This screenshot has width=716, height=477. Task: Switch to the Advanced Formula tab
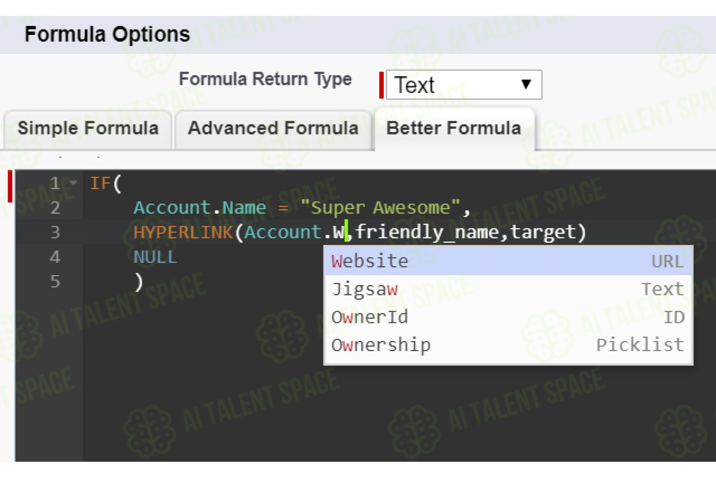pos(273,129)
